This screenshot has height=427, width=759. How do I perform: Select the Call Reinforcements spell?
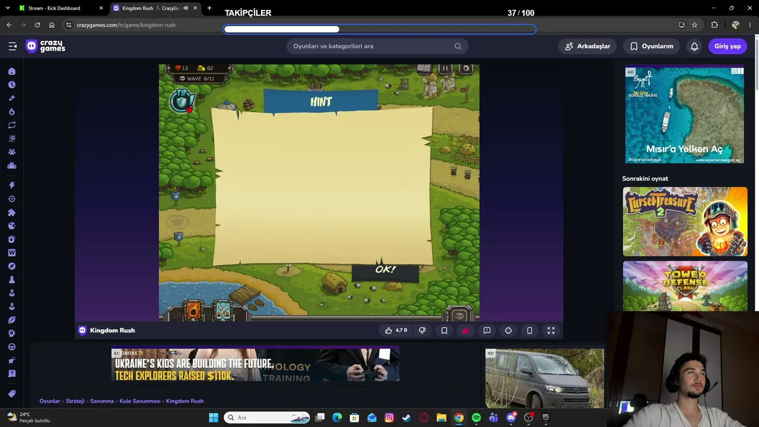click(x=222, y=310)
